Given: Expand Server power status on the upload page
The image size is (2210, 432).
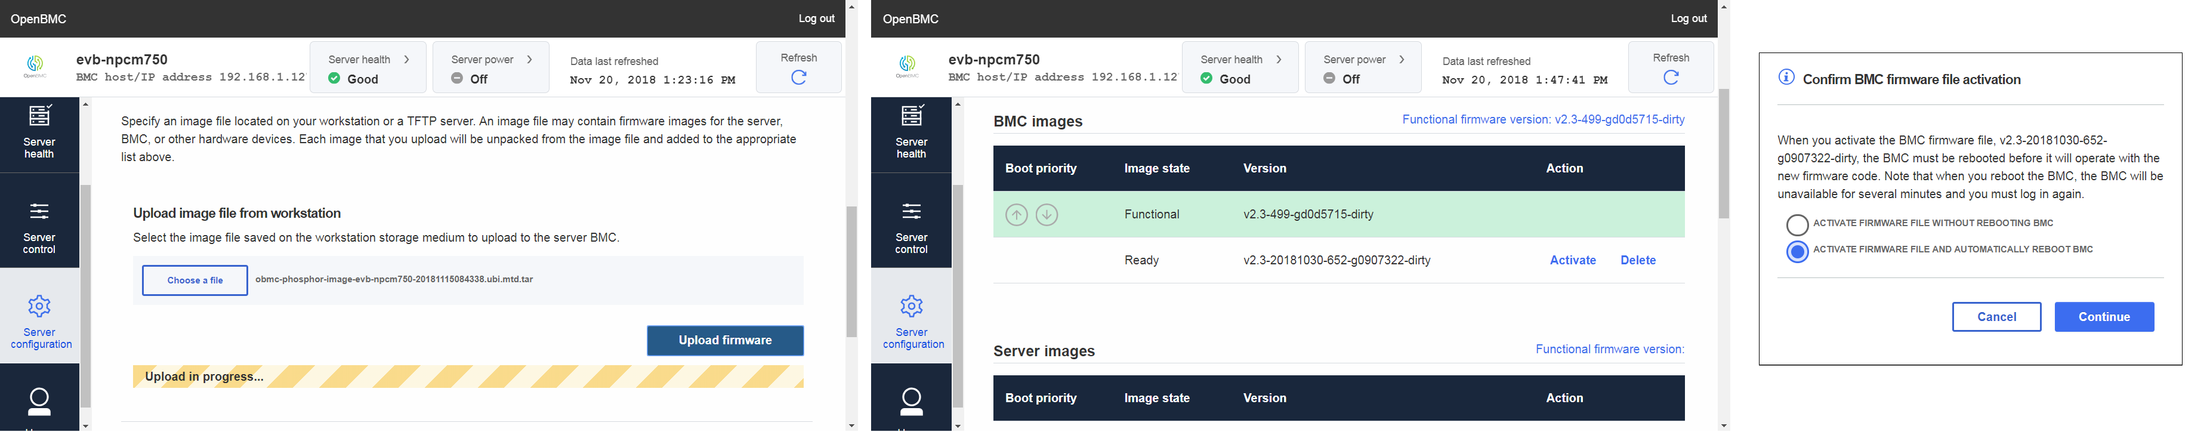Looking at the screenshot, I should 529,59.
